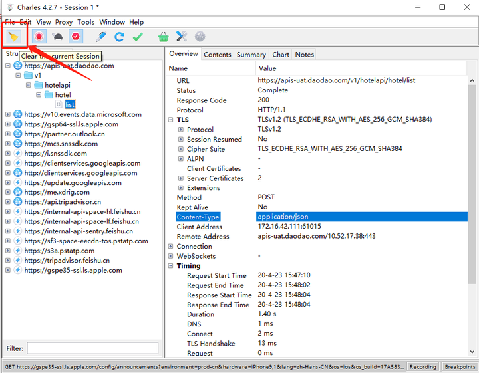Select https://partner.outlook.cn host

[65, 134]
